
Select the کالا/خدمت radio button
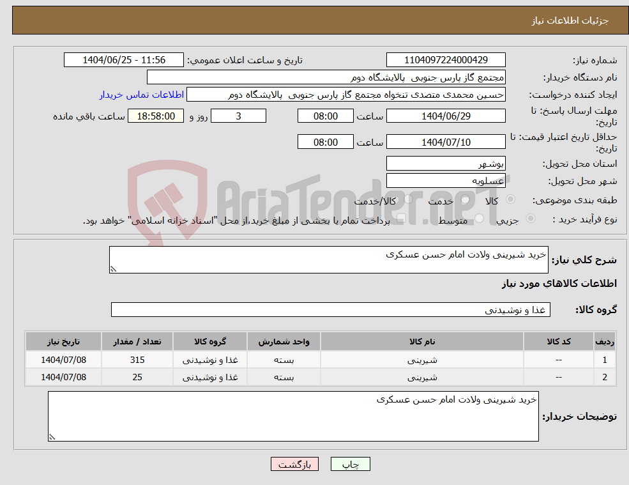click(408, 199)
